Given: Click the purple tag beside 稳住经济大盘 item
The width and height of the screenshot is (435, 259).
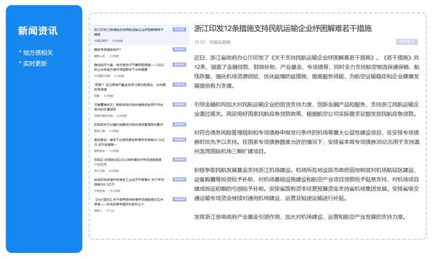Looking at the screenshot, I should tap(179, 65).
